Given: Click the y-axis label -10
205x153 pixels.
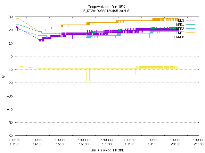Looking at the screenshot, I should click(x=10, y=70).
